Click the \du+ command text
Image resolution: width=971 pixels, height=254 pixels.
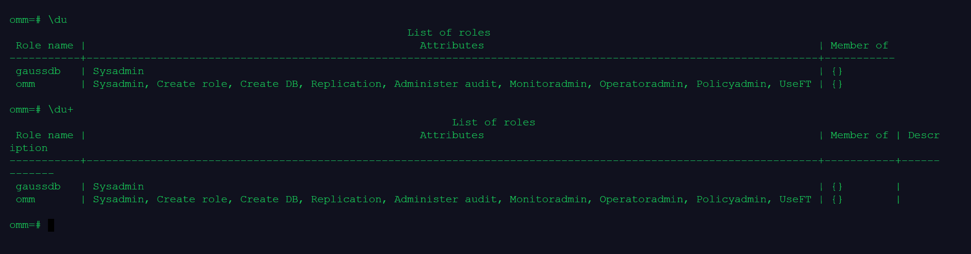pyautogui.click(x=60, y=110)
